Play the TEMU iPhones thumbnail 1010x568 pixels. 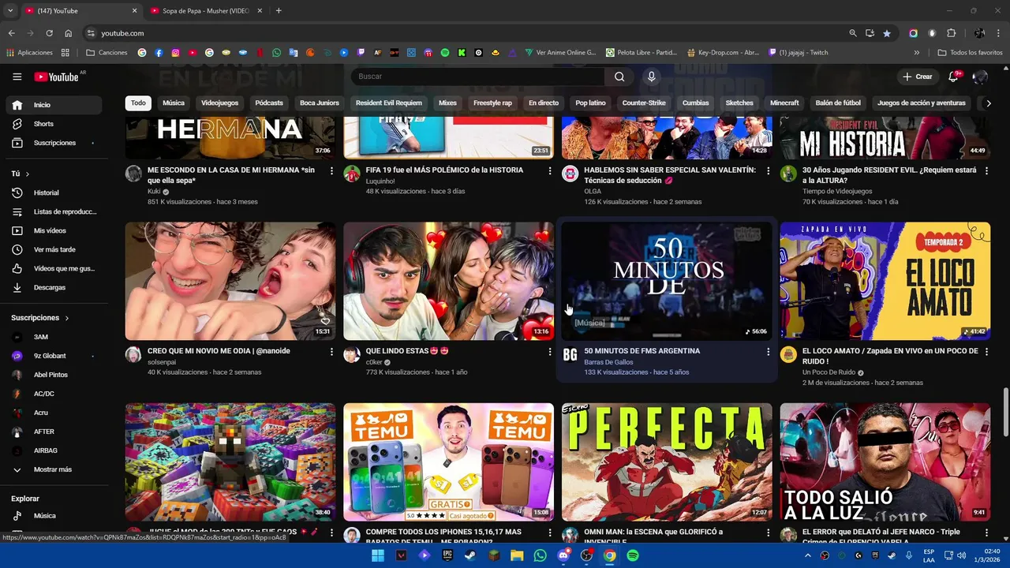point(448,462)
